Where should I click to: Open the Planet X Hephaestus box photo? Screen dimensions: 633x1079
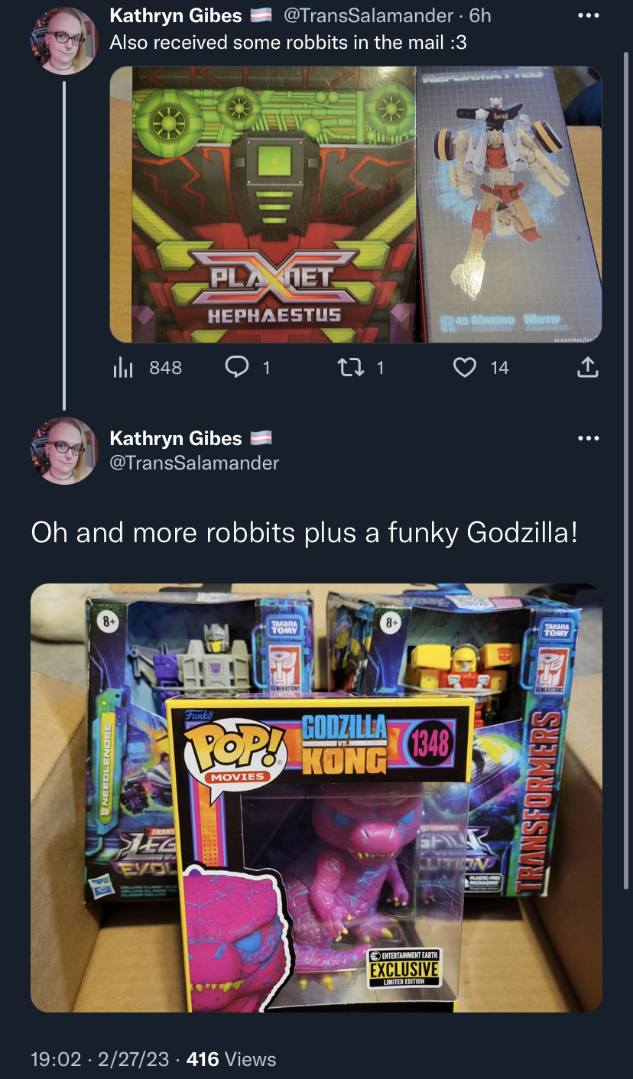coord(264,204)
